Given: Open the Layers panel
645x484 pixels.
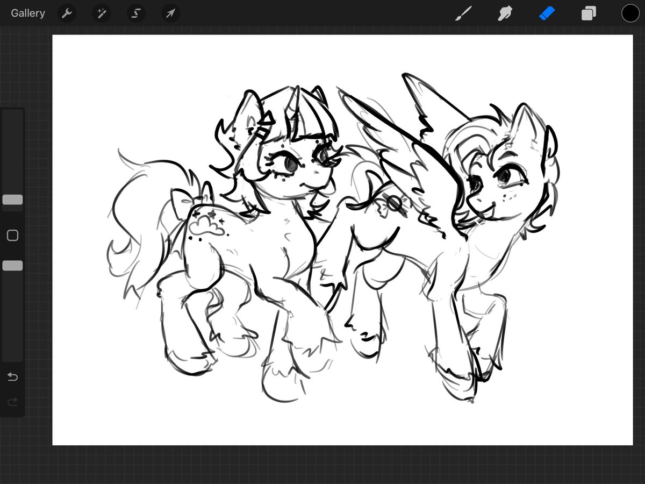Looking at the screenshot, I should point(589,13).
